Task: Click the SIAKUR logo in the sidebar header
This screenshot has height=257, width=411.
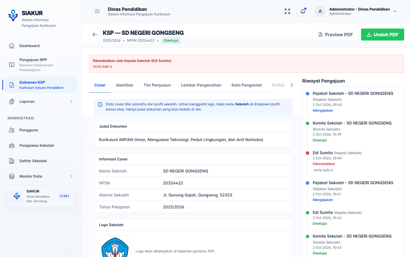Action: [13, 15]
